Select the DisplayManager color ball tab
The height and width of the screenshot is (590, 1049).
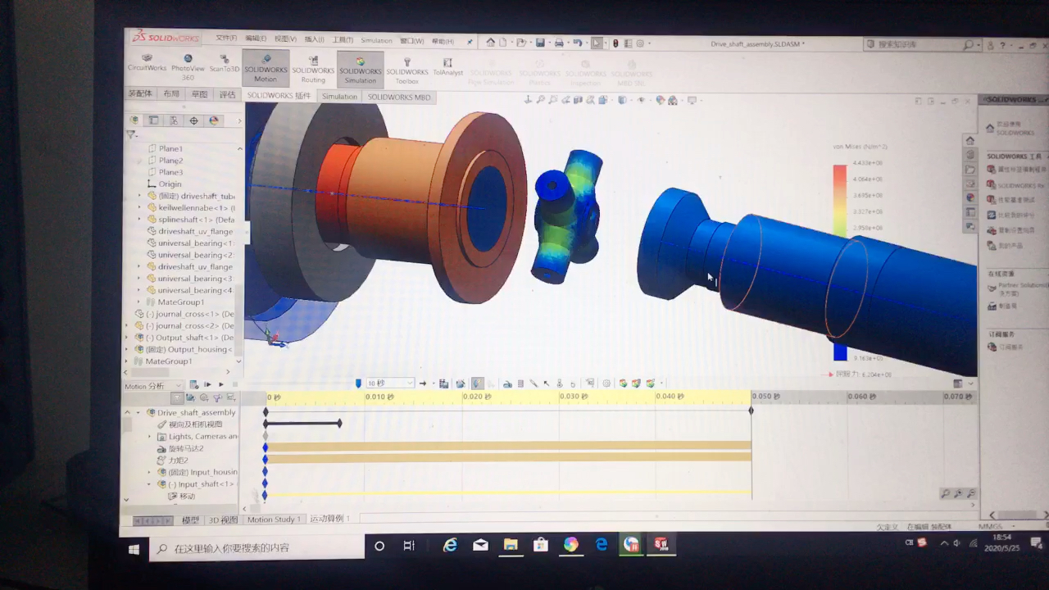(x=214, y=120)
